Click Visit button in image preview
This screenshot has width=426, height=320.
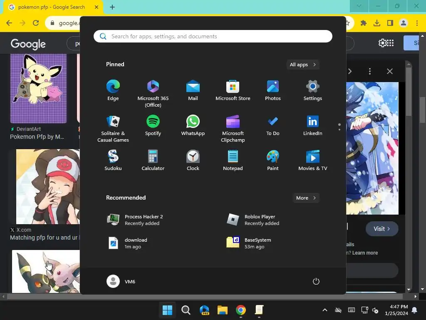tap(382, 229)
